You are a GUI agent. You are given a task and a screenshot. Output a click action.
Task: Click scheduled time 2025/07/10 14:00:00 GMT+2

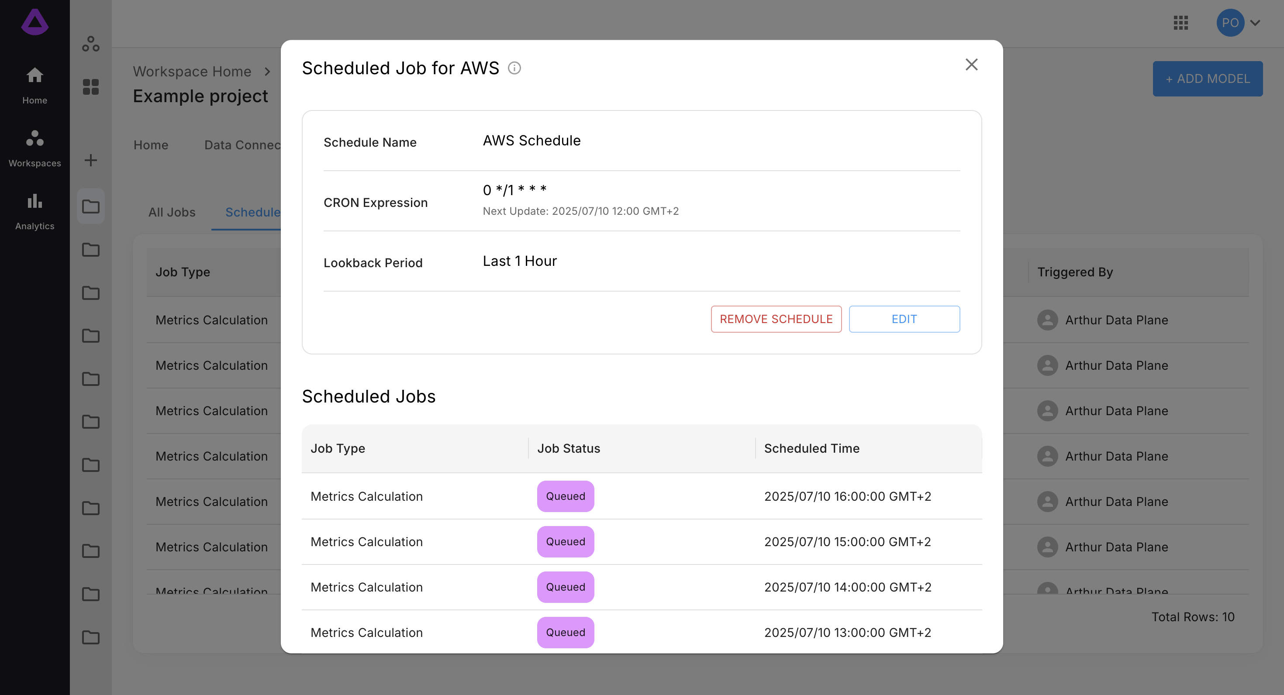click(x=847, y=586)
